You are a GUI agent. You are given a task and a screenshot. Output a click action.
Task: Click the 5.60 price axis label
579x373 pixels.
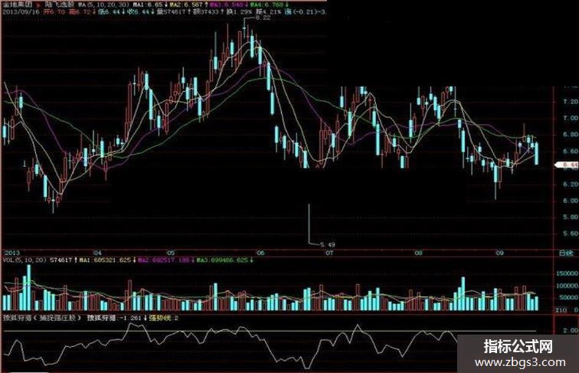click(570, 233)
